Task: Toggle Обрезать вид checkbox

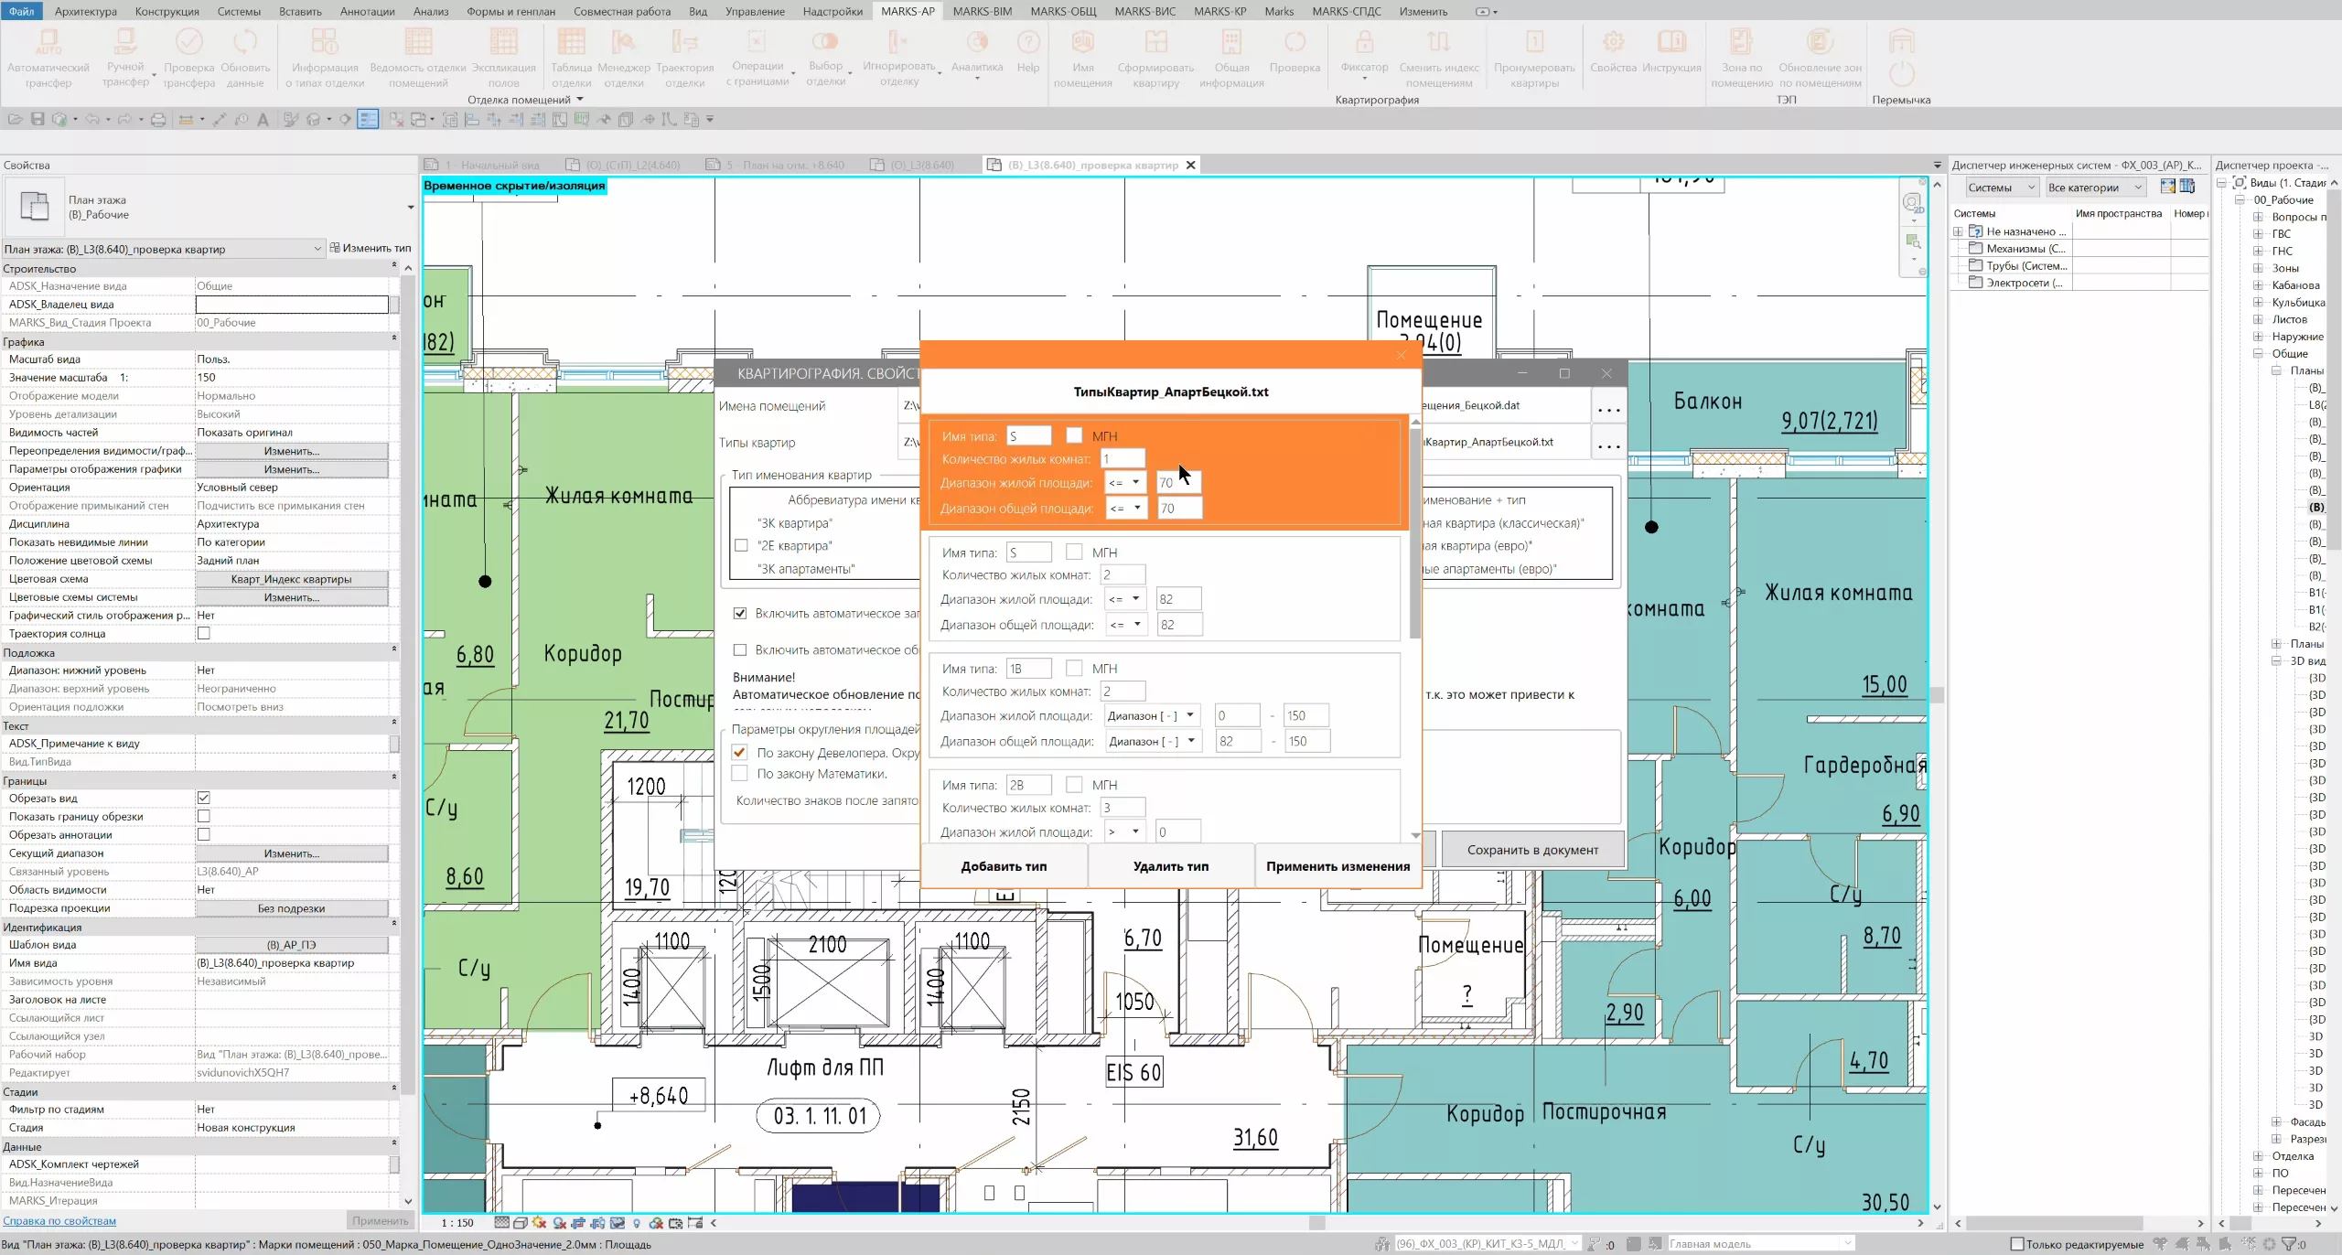Action: pyautogui.click(x=204, y=799)
